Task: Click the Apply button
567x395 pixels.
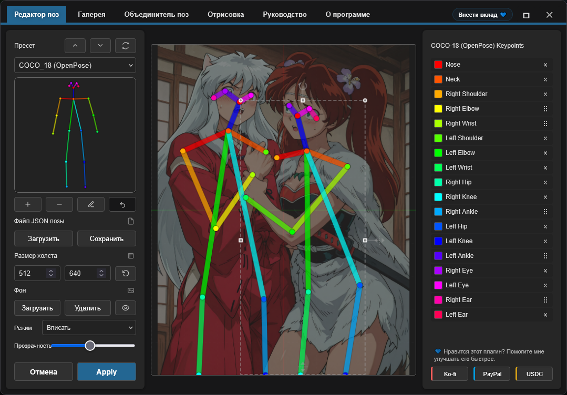Action: click(107, 372)
